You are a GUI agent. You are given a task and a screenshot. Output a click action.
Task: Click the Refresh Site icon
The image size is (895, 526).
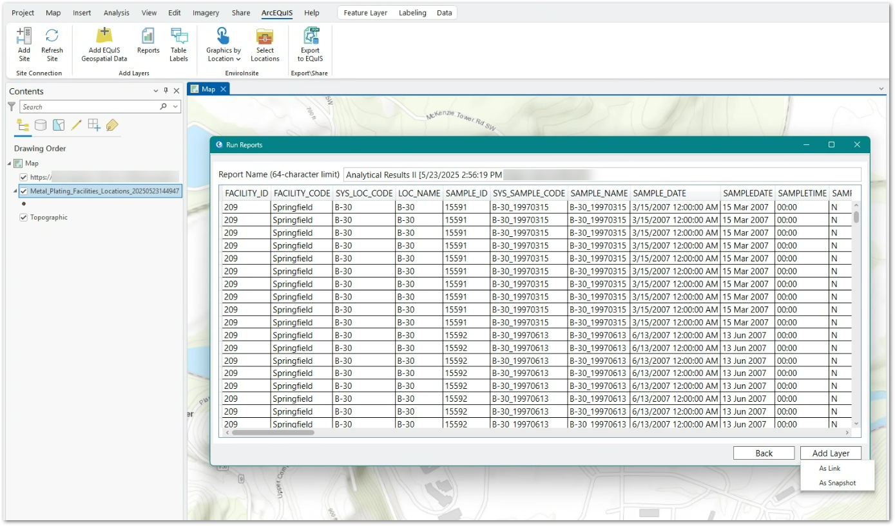pos(52,45)
